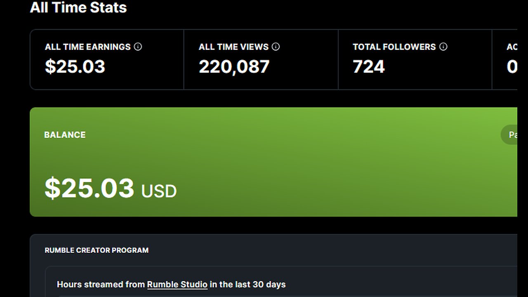Click the USD currency text
528x297 pixels.
click(x=159, y=191)
